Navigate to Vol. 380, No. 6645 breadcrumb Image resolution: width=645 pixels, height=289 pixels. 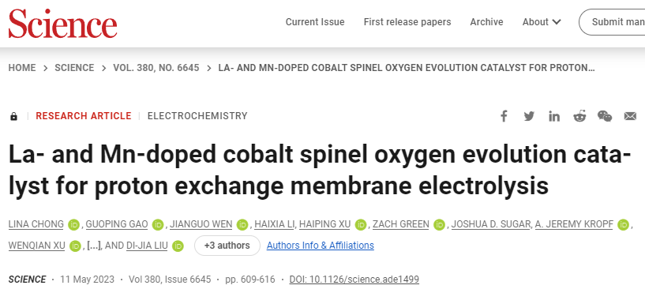point(156,68)
